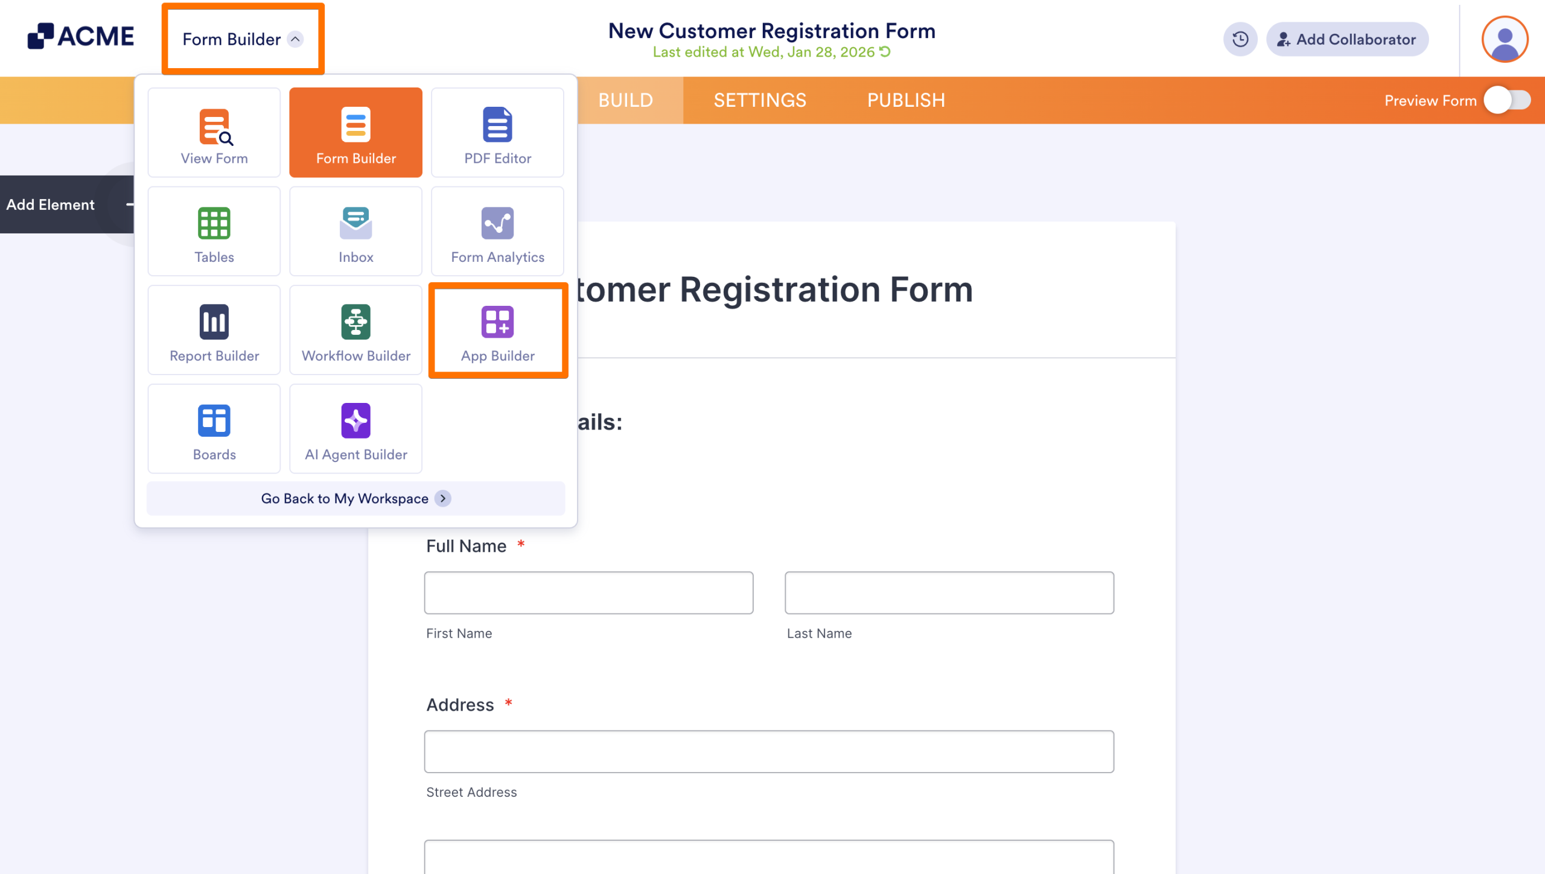
Task: Open the revision history clock icon
Action: pos(1240,39)
